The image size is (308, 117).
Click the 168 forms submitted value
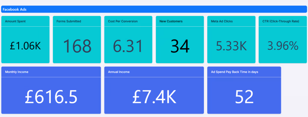click(x=77, y=46)
